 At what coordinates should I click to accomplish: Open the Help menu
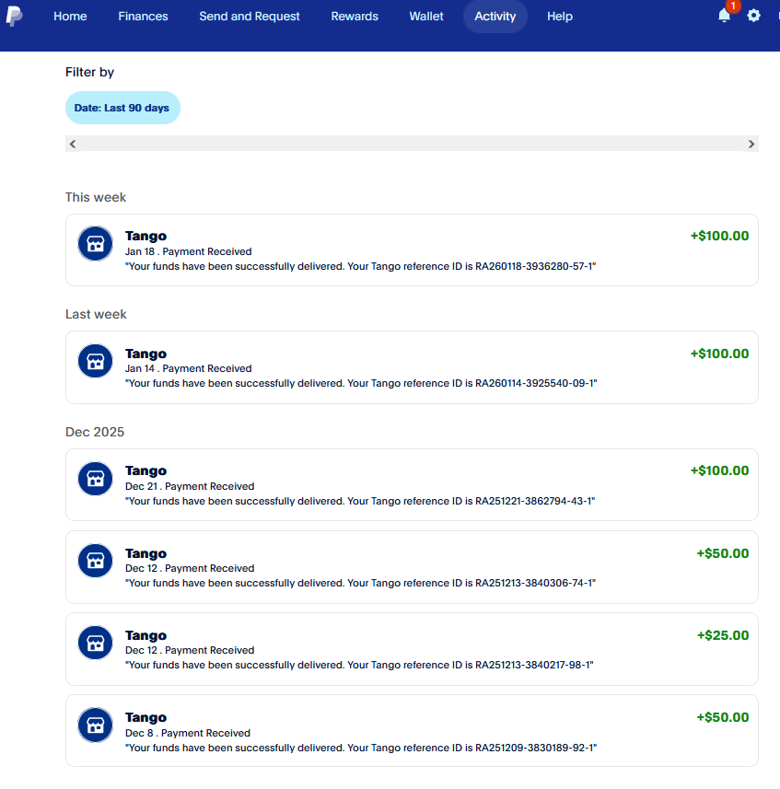tap(559, 16)
